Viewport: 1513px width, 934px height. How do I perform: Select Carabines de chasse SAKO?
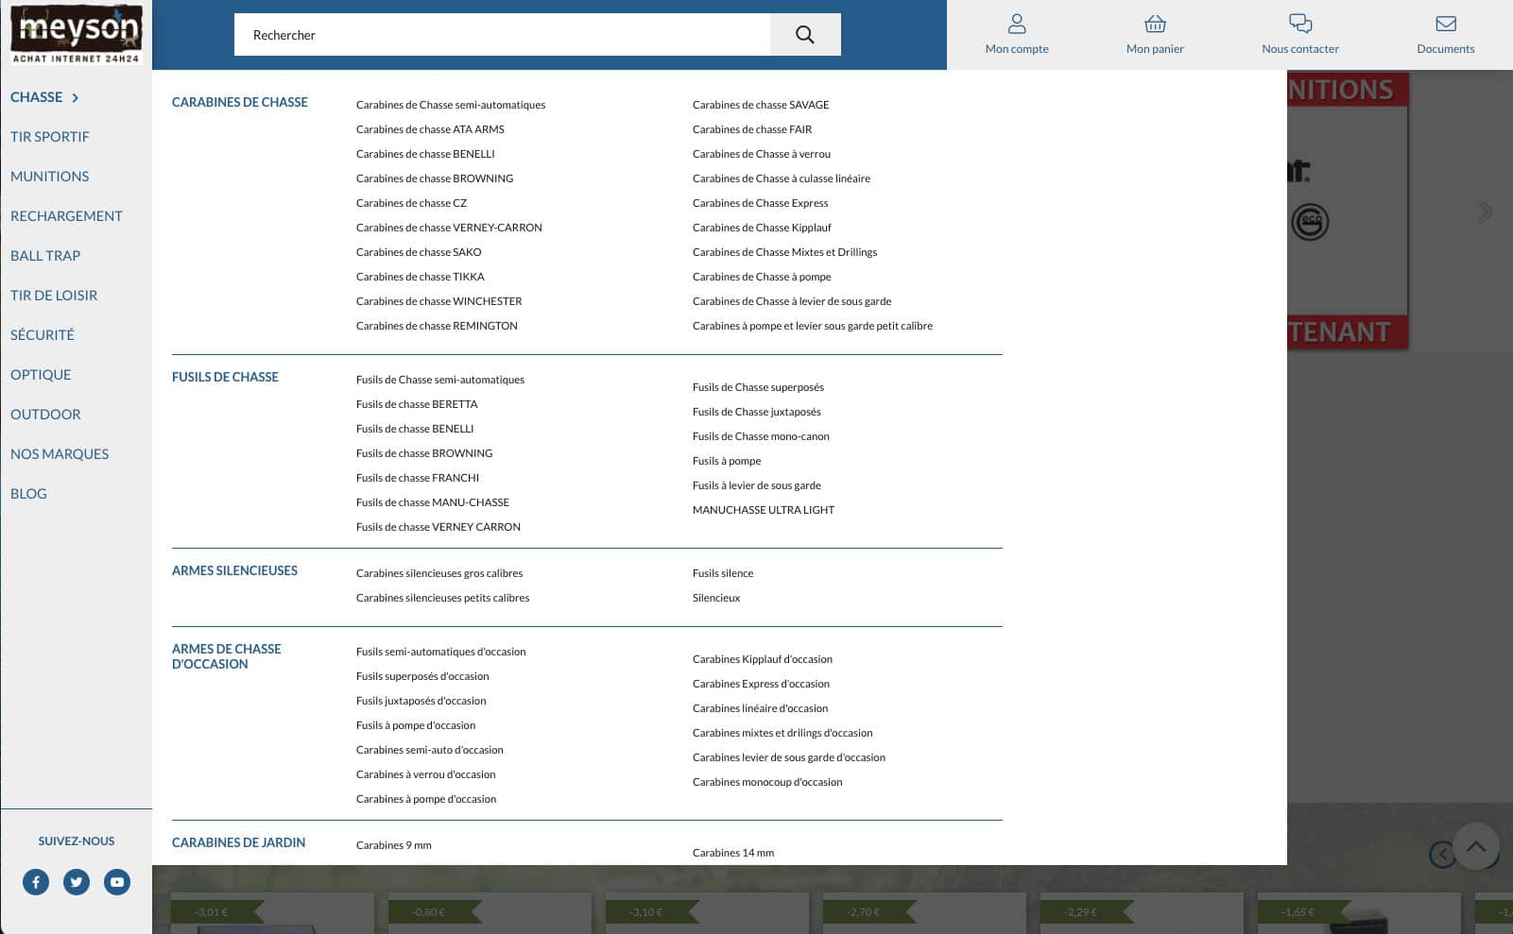click(419, 252)
